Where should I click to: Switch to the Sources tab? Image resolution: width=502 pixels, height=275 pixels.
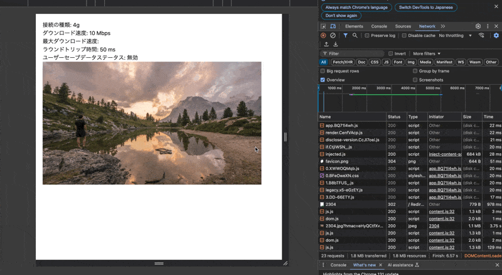tap(403, 26)
